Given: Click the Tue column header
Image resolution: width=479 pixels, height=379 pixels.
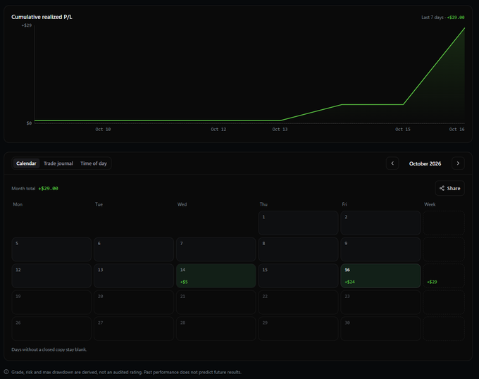Looking at the screenshot, I should click(99, 204).
